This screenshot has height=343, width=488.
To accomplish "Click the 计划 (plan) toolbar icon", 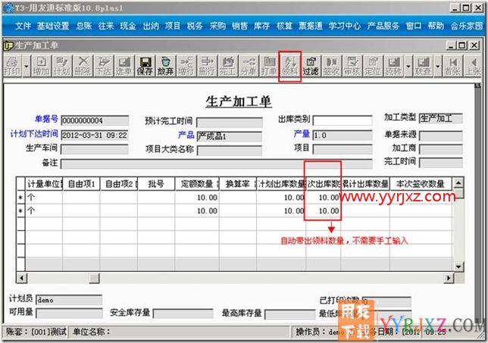I will (62, 66).
